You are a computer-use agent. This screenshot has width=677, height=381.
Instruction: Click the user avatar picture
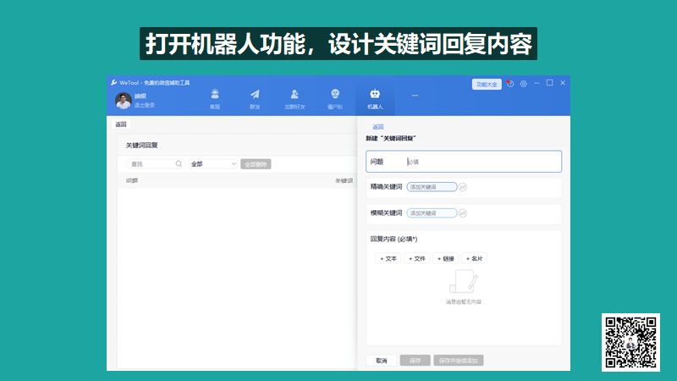point(124,101)
